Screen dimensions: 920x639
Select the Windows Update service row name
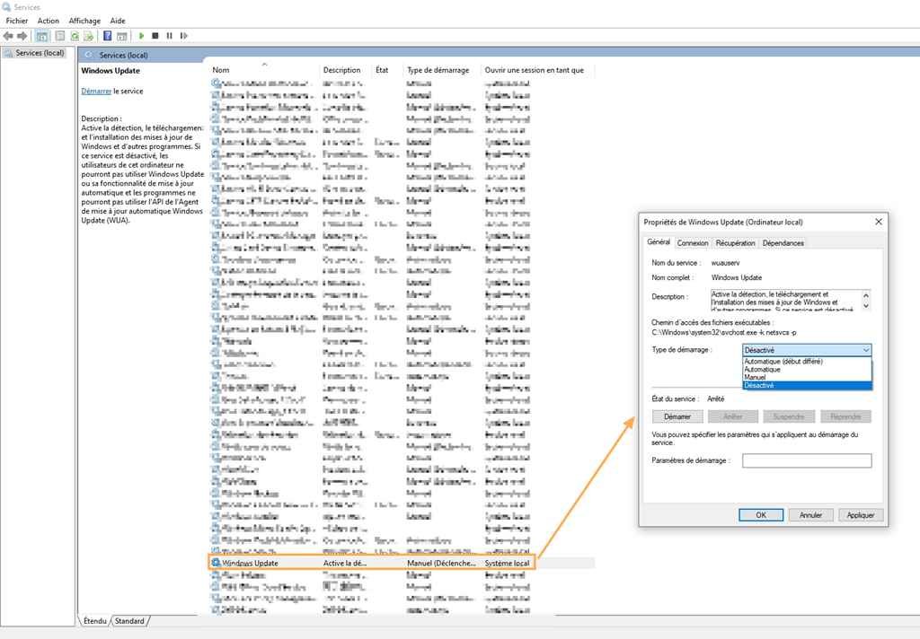pyautogui.click(x=250, y=563)
